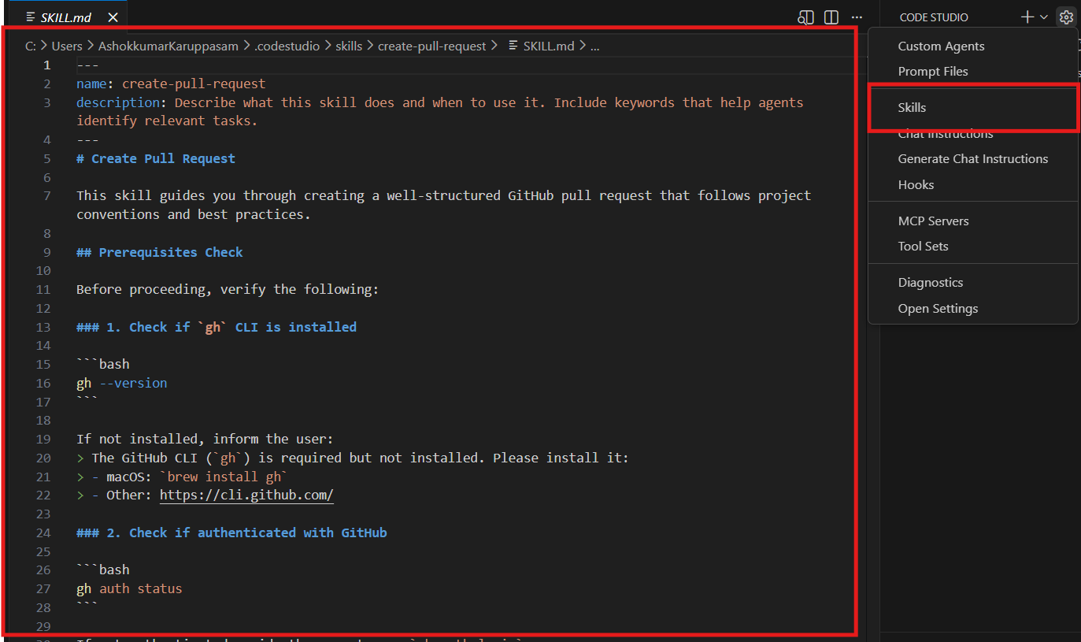Click the skills folder breadcrumb
Viewport: 1081px width, 642px height.
(x=349, y=46)
